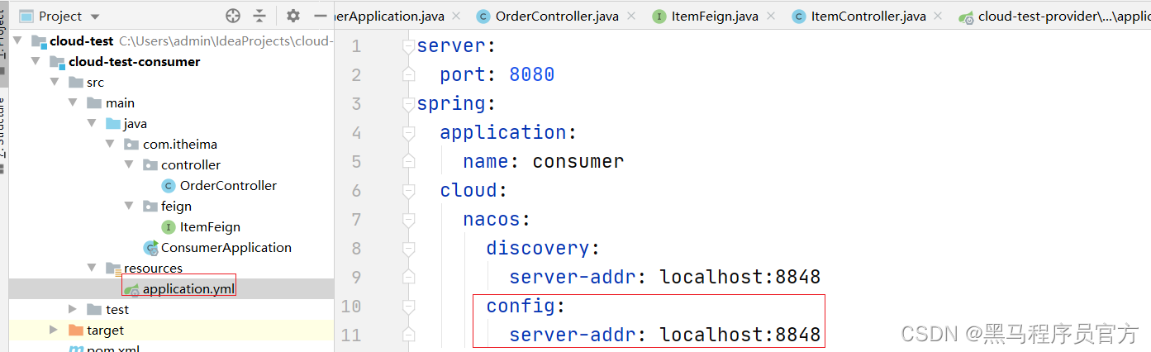Click the Locate/Select Opened File target icon
Screen dimensions: 1151x352
(233, 16)
